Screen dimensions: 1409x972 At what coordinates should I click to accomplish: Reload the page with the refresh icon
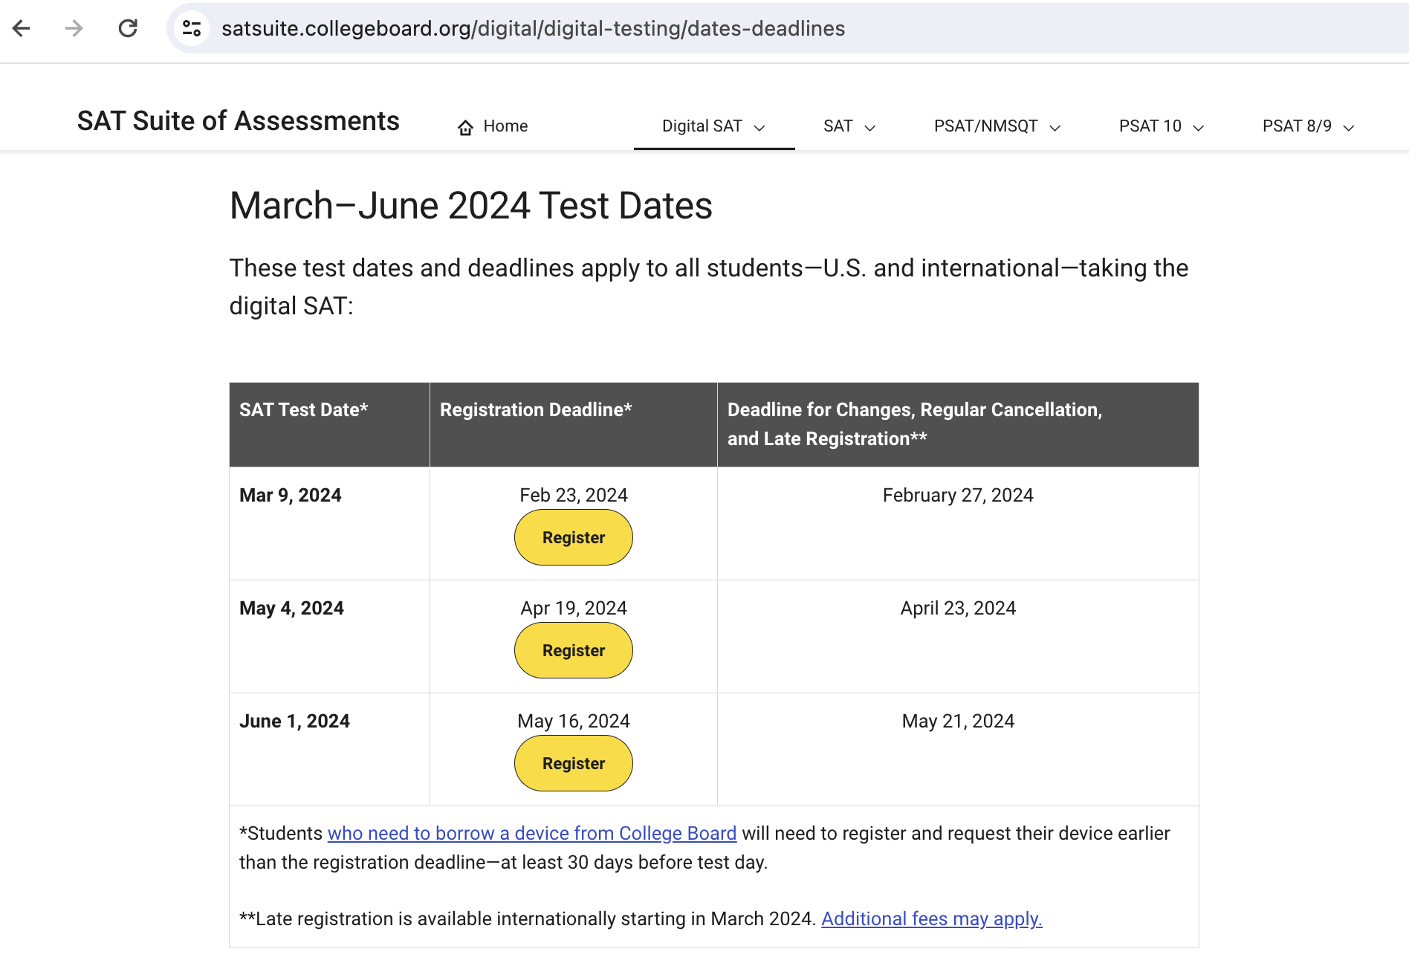[128, 28]
